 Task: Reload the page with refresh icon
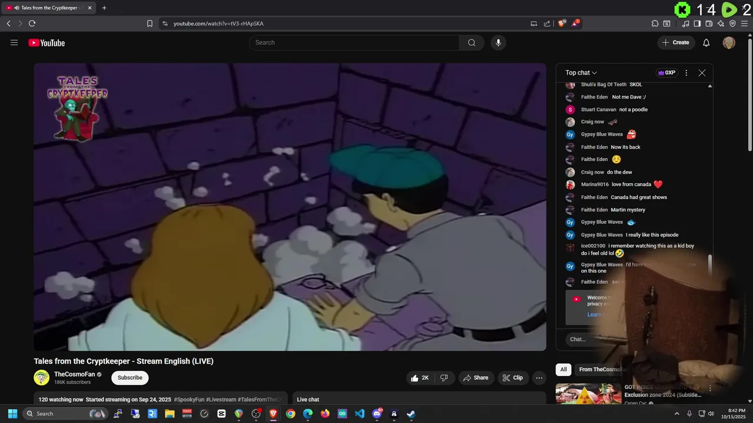pyautogui.click(x=32, y=23)
